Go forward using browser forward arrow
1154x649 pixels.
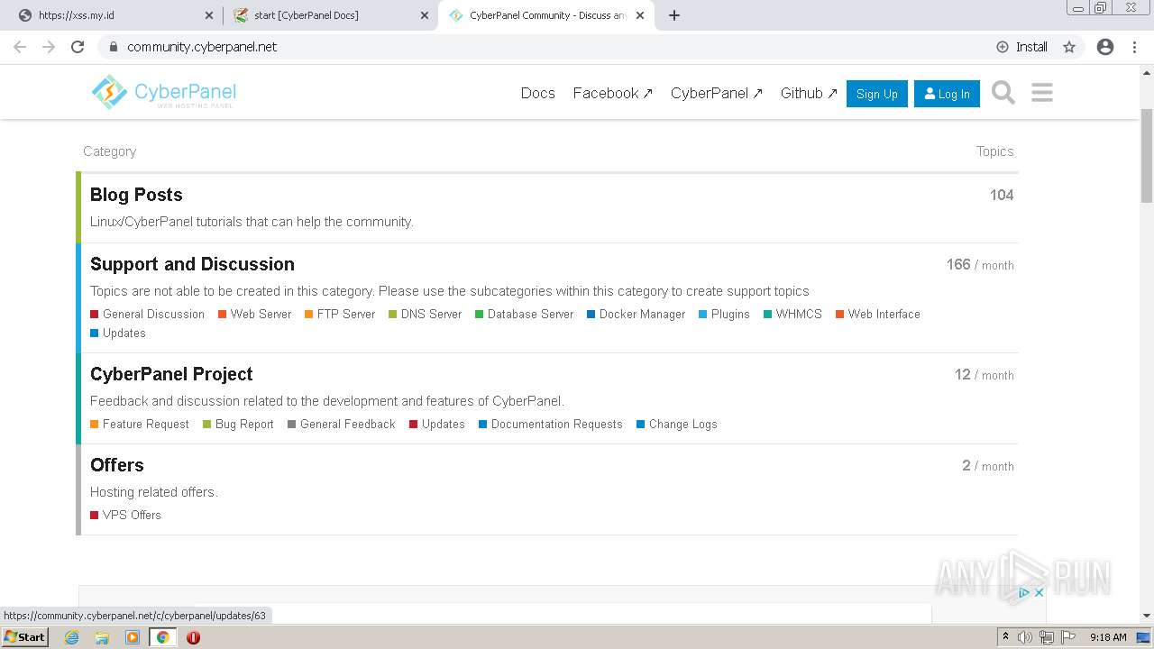pyautogui.click(x=49, y=47)
